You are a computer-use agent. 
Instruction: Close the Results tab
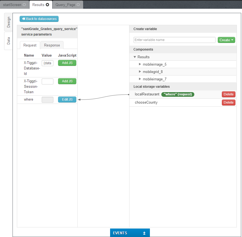click(47, 5)
